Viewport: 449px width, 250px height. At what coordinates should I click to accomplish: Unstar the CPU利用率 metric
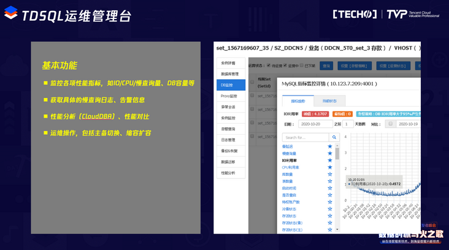(x=330, y=167)
